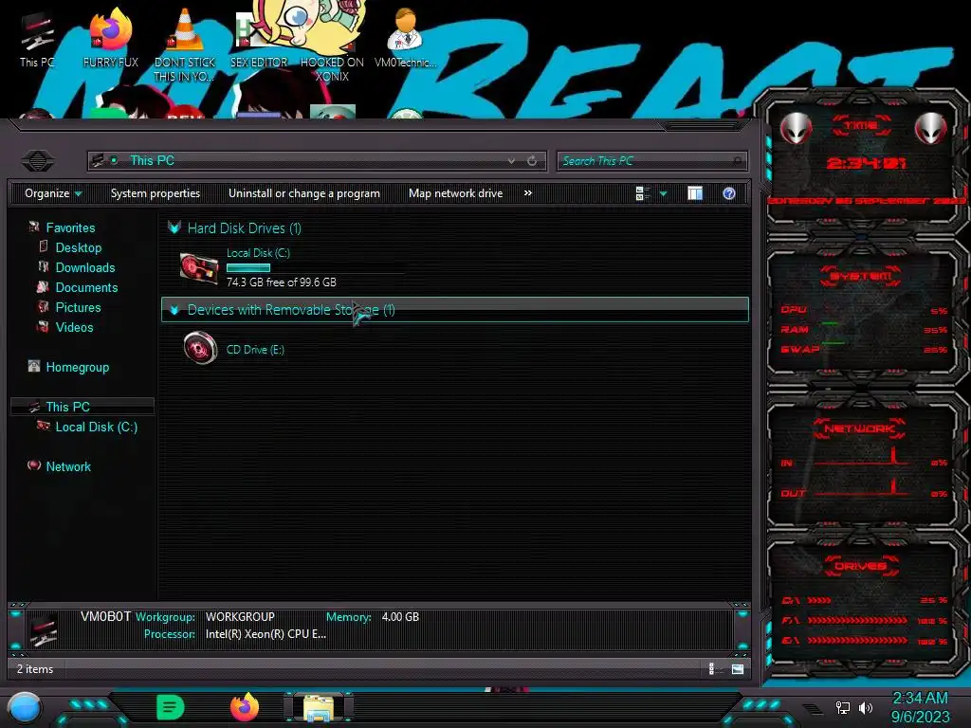Change your view icon in toolbar

(x=642, y=193)
